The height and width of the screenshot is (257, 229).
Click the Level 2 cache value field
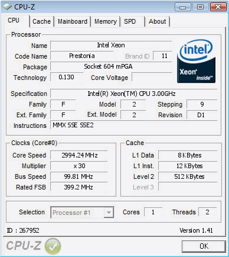(x=188, y=176)
